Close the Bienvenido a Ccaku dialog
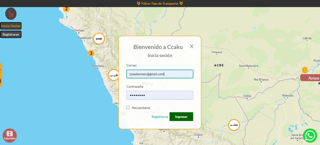Image resolution: width=320 pixels, height=145 pixels. 192,46
